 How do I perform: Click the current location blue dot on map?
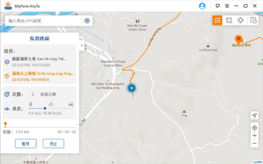[x=132, y=88]
